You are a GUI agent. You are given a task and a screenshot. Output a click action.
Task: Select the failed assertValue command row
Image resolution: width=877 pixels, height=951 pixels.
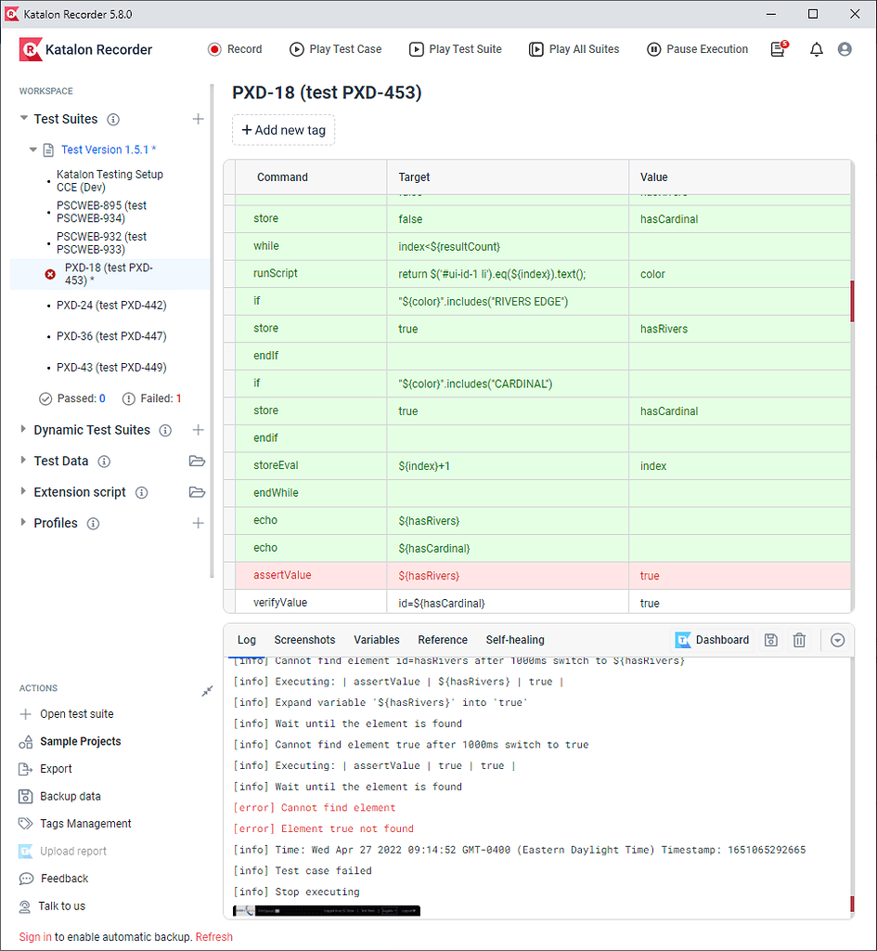tap(537, 576)
